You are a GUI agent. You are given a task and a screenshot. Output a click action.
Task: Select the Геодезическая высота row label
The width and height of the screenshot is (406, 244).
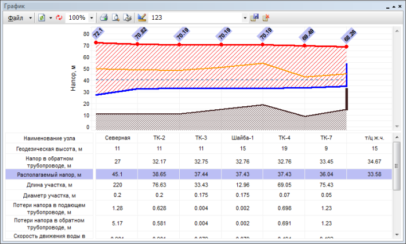[49, 149]
